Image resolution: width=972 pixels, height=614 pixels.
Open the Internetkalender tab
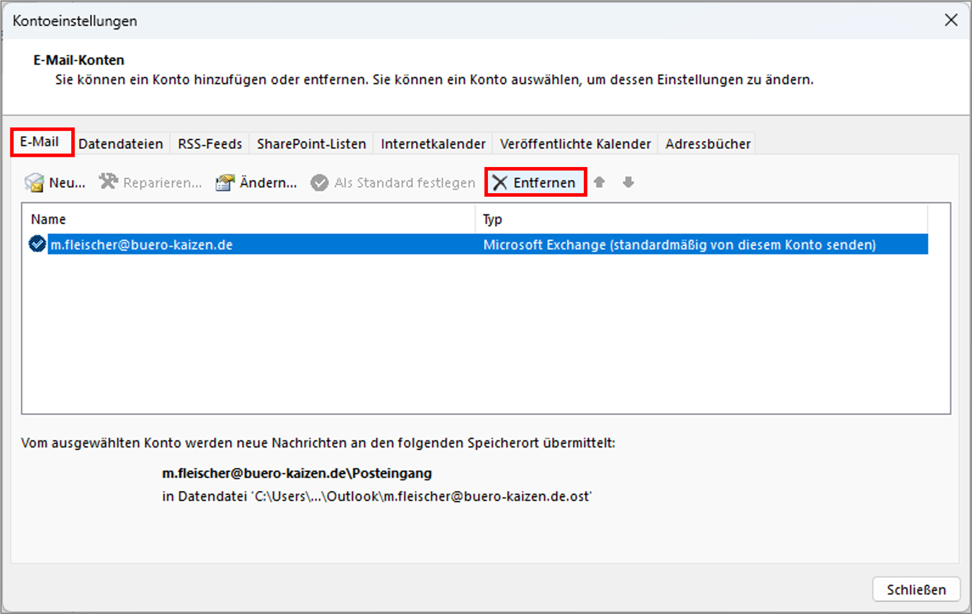433,144
